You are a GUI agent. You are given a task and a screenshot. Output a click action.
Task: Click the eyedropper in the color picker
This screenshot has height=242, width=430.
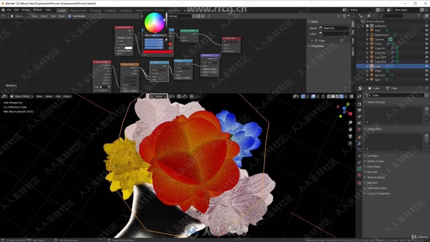coord(166,40)
